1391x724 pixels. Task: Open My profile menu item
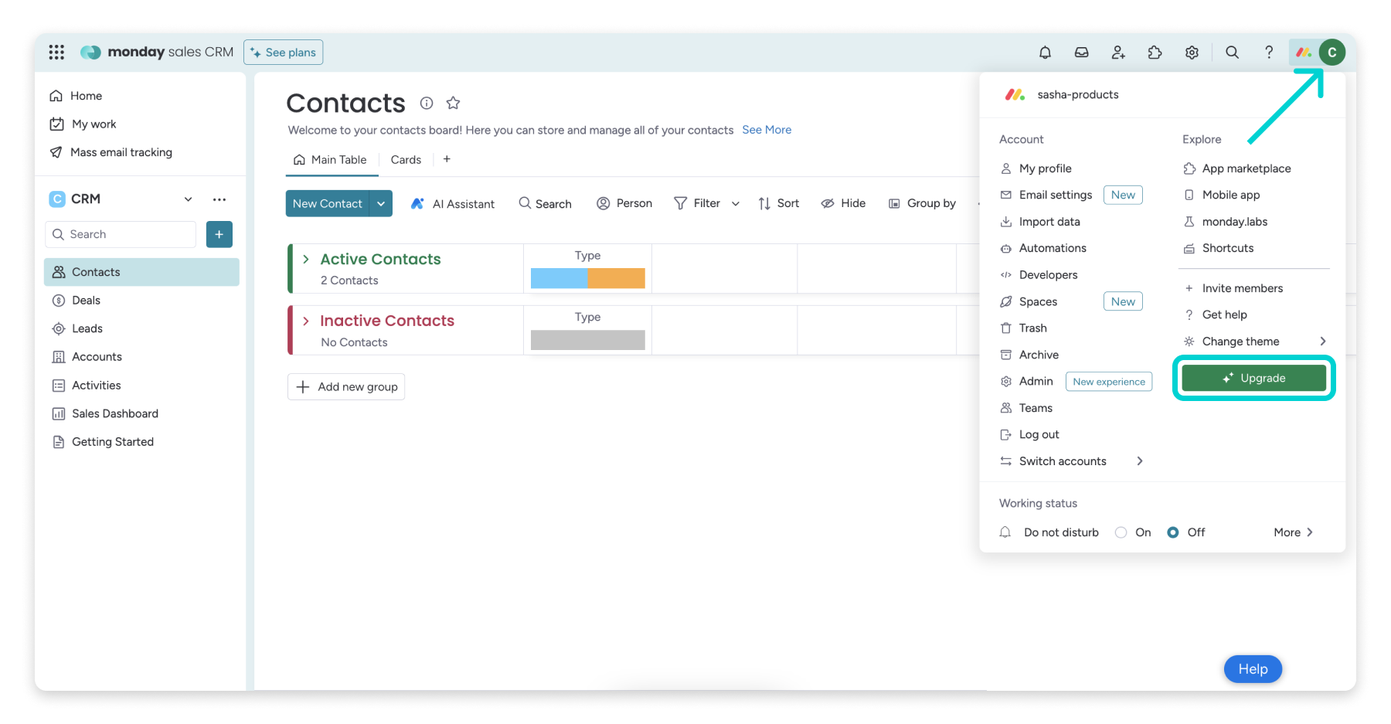(1036, 168)
